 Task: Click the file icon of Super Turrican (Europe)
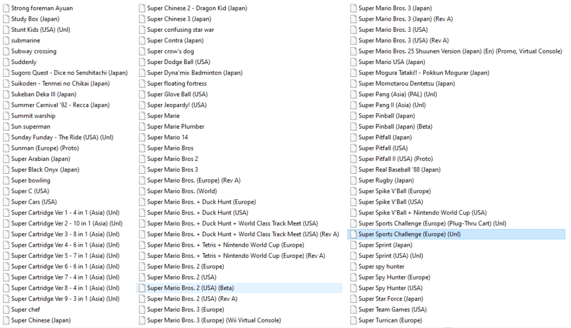[354, 320]
